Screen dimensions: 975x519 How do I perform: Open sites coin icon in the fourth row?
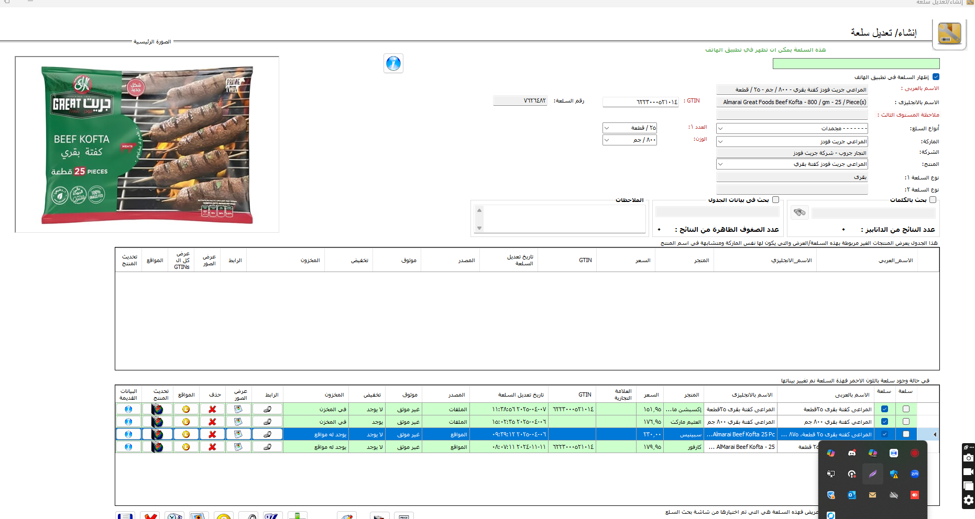[186, 447]
